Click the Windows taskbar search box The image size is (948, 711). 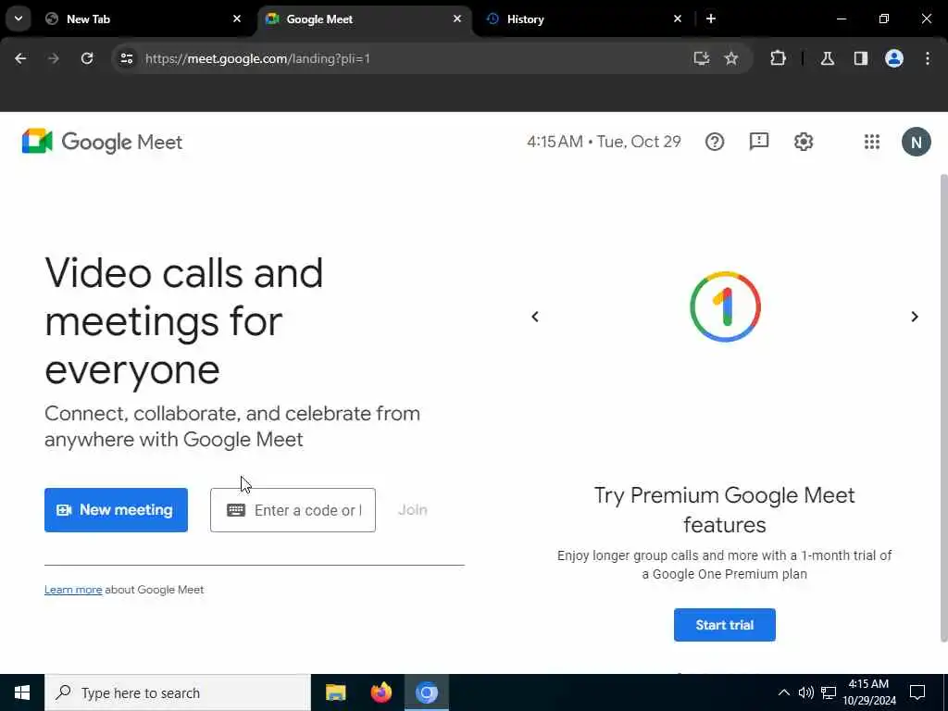point(178,692)
